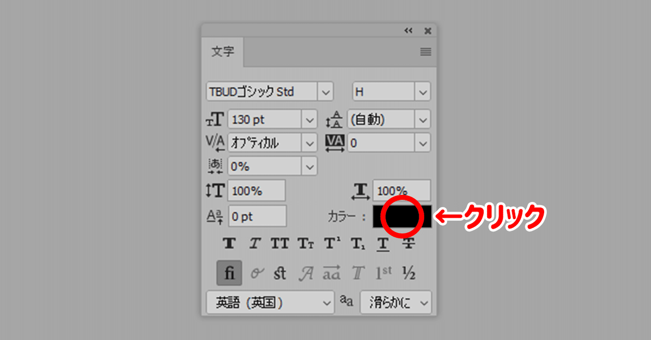The height and width of the screenshot is (340, 651).
Task: Click the オプティカル kerning field
Action: coord(265,143)
